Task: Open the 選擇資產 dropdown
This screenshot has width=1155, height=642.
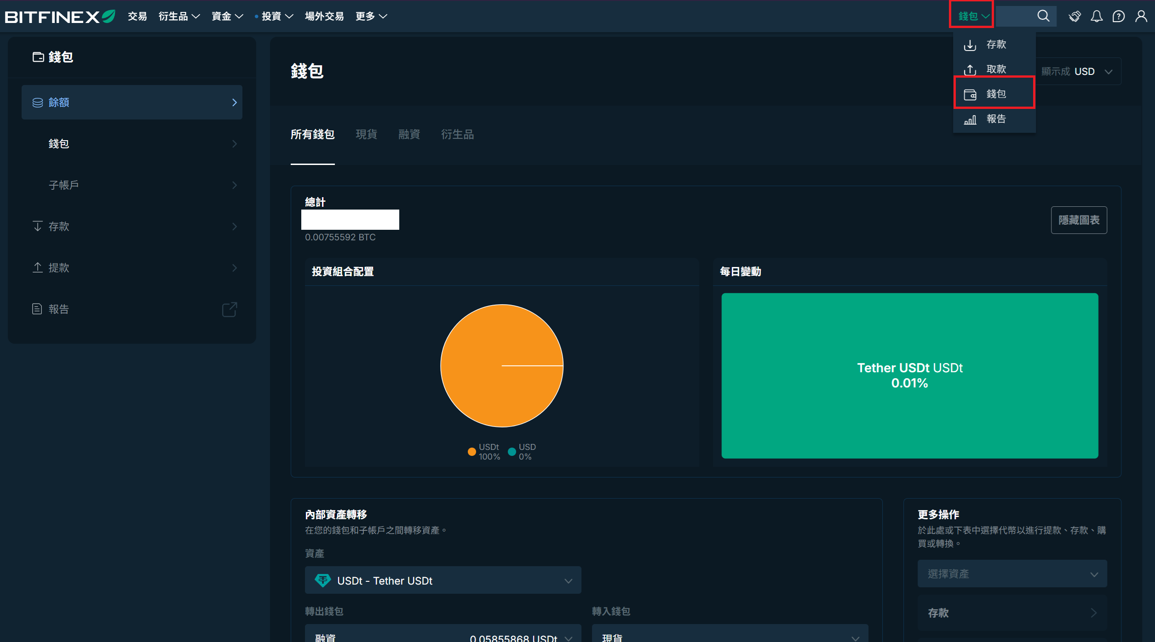Action: [x=1012, y=574]
